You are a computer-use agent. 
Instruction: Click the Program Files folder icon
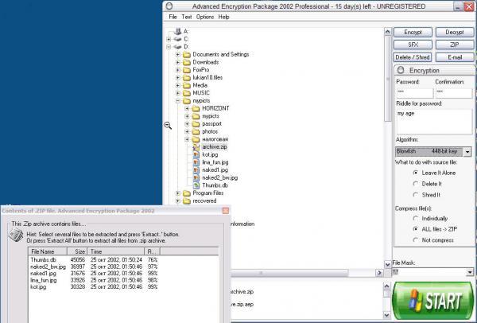point(187,193)
